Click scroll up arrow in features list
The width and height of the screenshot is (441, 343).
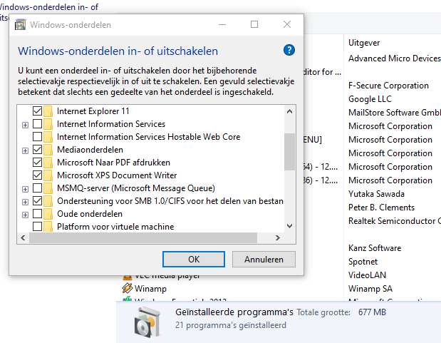pos(289,111)
